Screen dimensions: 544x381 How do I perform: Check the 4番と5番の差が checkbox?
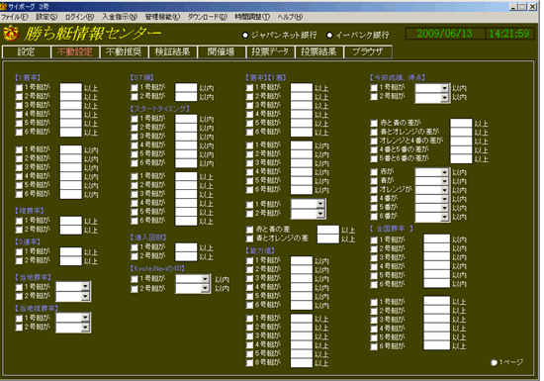click(x=374, y=150)
